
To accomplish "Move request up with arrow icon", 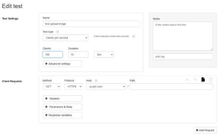I will click(x=187, y=79).
